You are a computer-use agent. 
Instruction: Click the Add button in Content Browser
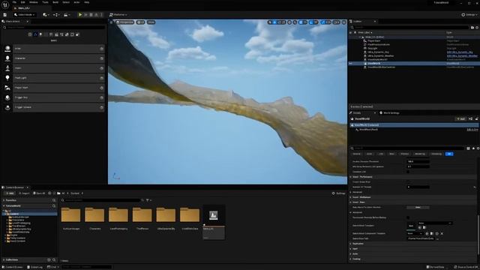tap(10, 193)
